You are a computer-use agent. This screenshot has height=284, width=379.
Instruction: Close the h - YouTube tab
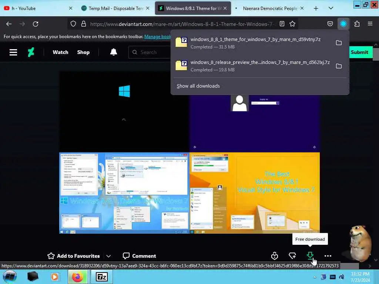click(x=71, y=8)
